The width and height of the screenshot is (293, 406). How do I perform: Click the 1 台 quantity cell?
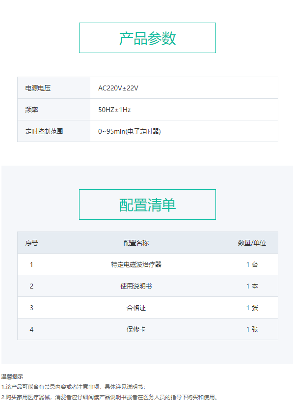[x=252, y=264]
